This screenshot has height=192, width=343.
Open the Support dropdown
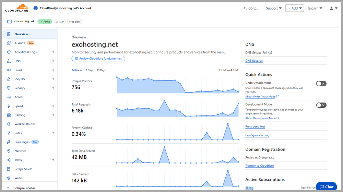(x=274, y=8)
